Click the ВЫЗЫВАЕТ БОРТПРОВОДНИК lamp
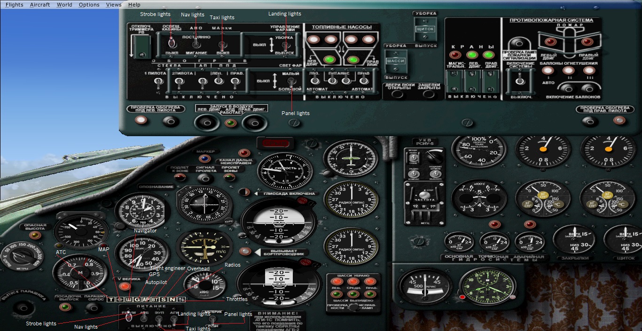Screen dimensions: 642x331 pyautogui.click(x=245, y=252)
